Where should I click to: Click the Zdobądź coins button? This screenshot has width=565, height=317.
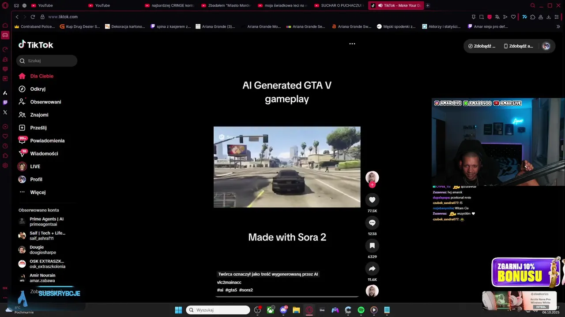482,46
